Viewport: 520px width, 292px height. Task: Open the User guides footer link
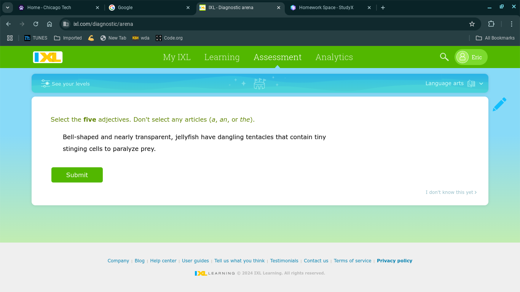[x=195, y=261]
